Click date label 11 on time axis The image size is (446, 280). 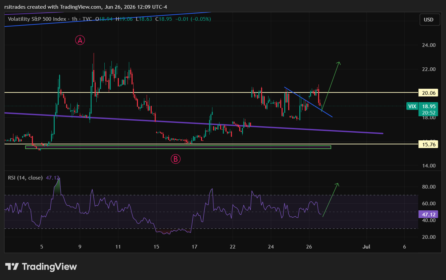click(118, 247)
